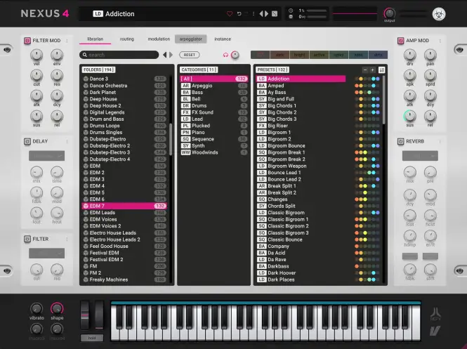
Task: Switch to the modulation tab
Action: [159, 39]
